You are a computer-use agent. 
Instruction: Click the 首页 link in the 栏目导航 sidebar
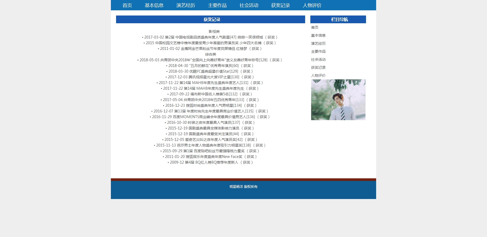pyautogui.click(x=314, y=27)
